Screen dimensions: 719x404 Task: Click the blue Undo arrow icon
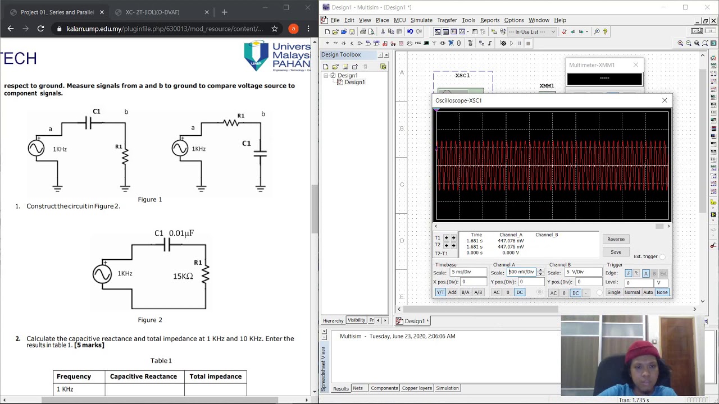click(410, 31)
